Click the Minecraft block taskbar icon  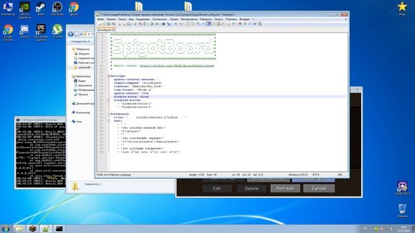coord(32,228)
